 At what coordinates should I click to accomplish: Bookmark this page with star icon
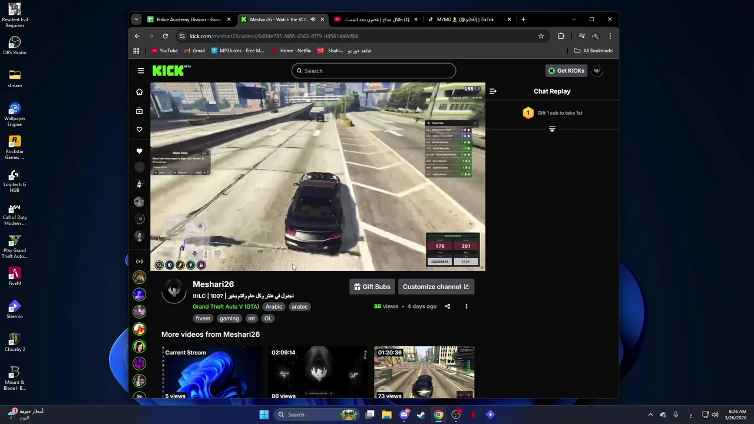pyautogui.click(x=541, y=36)
